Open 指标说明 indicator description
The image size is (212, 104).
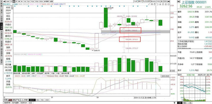click(165, 76)
